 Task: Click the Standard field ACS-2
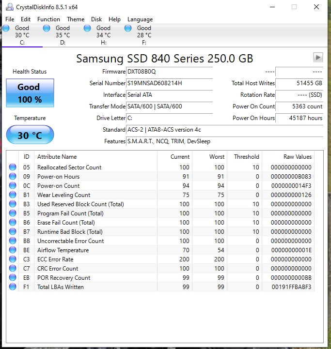pyautogui.click(x=224, y=130)
